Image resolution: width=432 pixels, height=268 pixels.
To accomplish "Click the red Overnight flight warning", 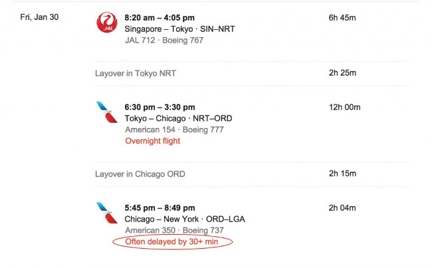I will [152, 141].
